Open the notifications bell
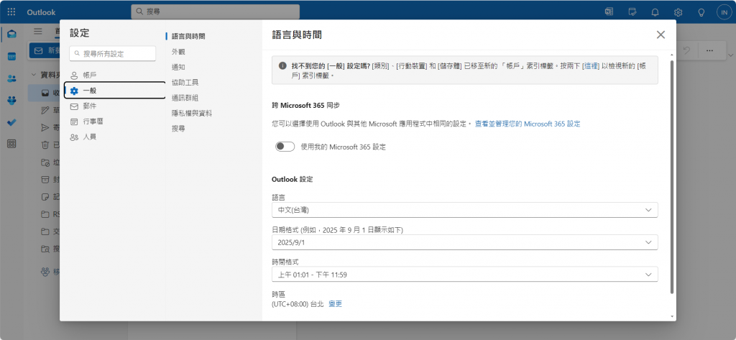Viewport: 736px width, 340px height. 655,12
